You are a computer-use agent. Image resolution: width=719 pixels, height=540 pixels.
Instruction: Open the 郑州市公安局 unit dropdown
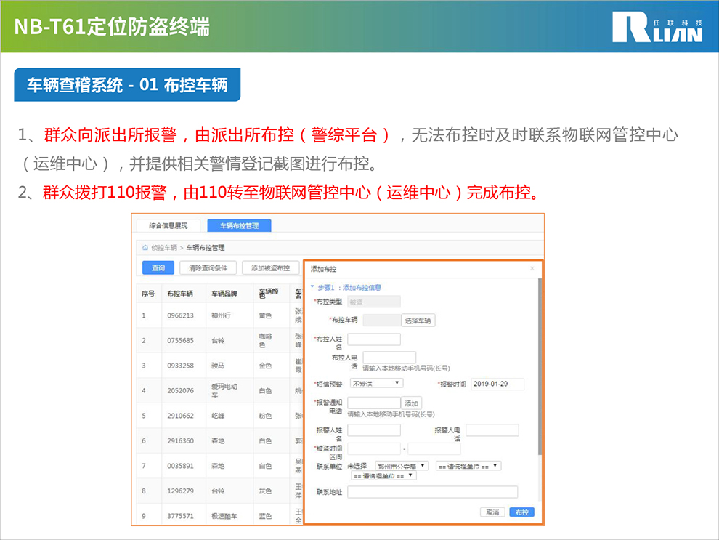pyautogui.click(x=402, y=466)
